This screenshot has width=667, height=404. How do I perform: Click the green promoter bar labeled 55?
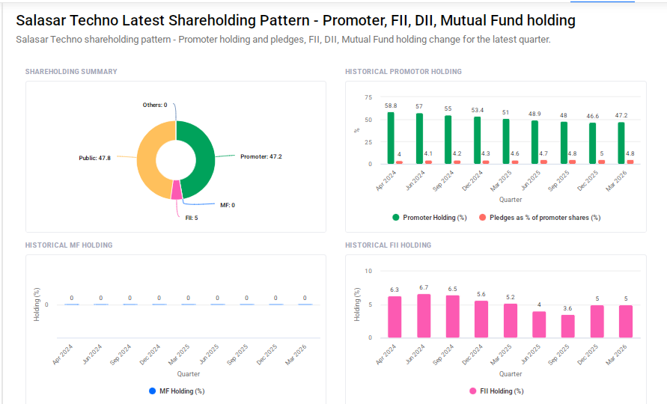click(448, 139)
